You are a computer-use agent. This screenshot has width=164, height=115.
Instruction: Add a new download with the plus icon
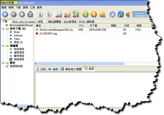click(x=5, y=14)
